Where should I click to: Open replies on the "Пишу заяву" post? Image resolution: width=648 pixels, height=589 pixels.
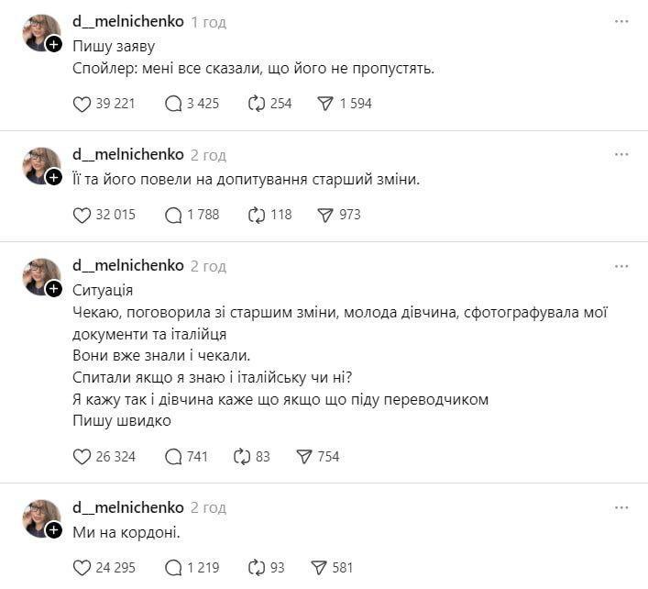click(173, 104)
